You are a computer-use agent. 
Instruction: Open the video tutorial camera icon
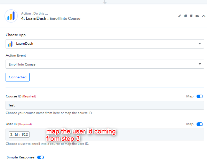click(x=197, y=16)
